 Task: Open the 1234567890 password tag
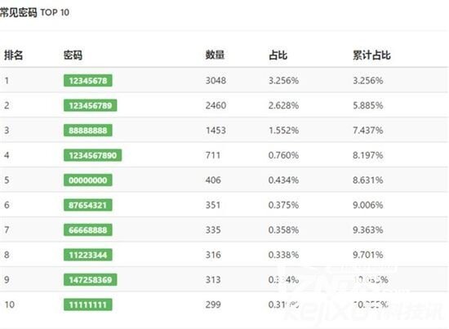92,155
